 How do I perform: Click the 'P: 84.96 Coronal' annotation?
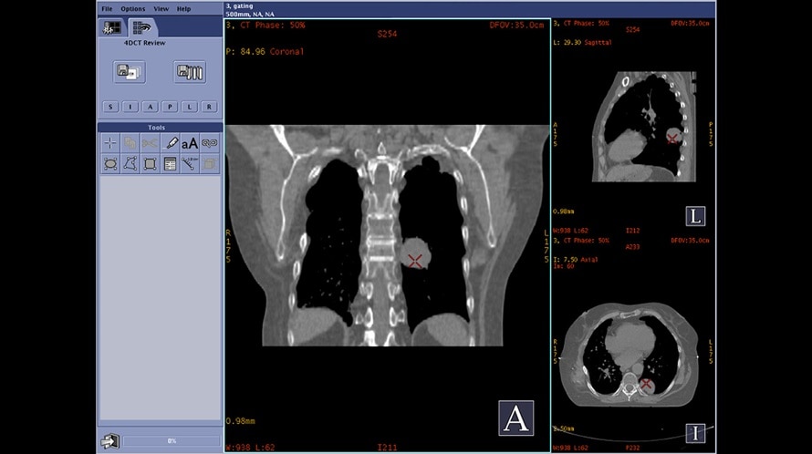[x=265, y=52]
